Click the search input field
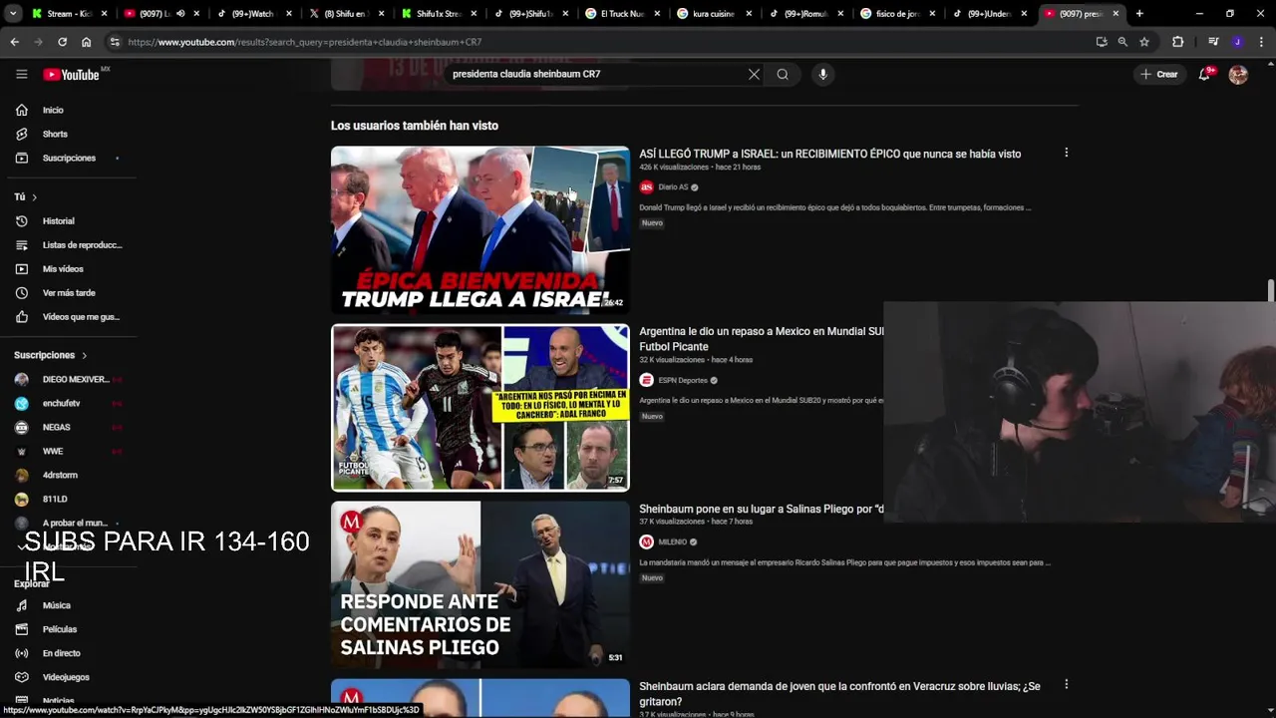 tap(596, 74)
